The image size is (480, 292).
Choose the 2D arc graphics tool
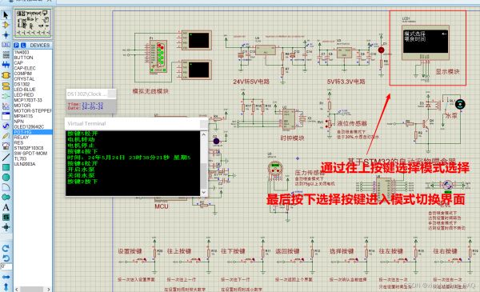click(6, 187)
